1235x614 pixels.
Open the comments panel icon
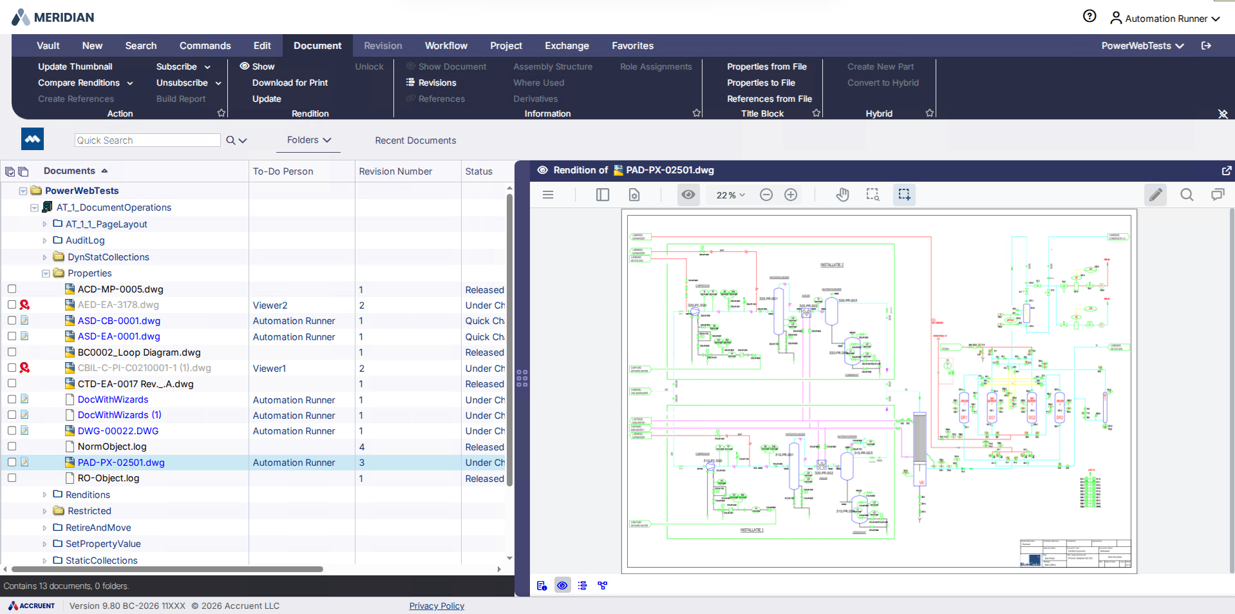pyautogui.click(x=1218, y=195)
